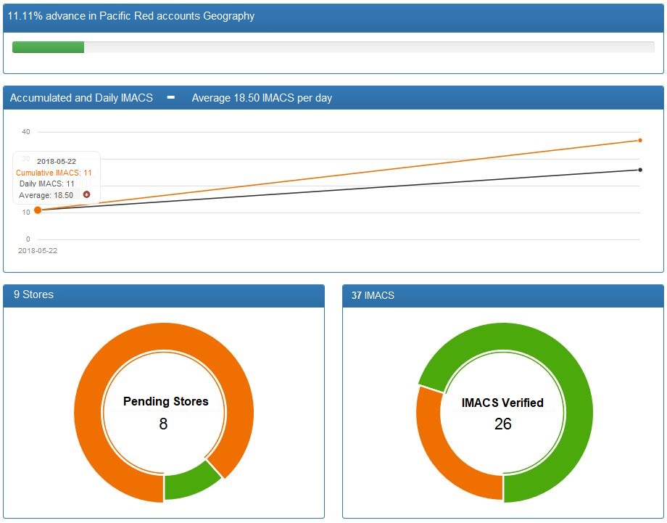
Task: Click the bold tooltip date 2018-05-22
Action: point(56,161)
